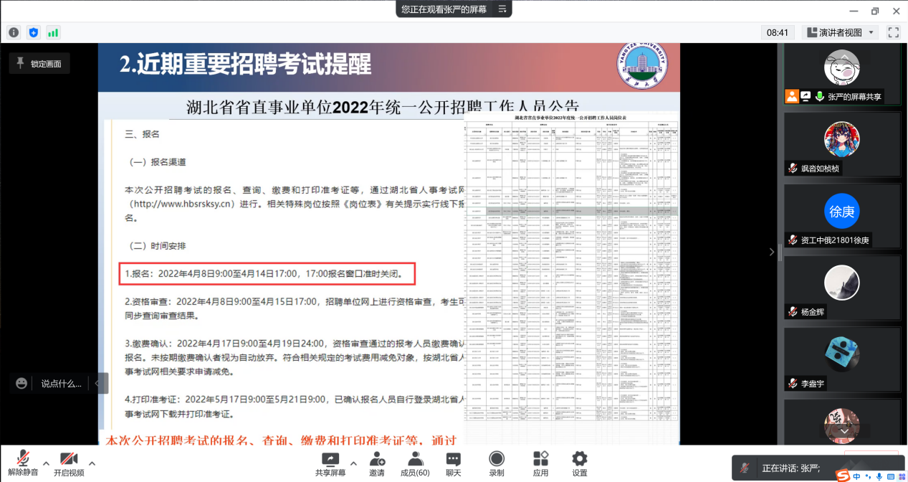Collapse the participant sidebar arrow
The image size is (908, 482).
pos(770,252)
